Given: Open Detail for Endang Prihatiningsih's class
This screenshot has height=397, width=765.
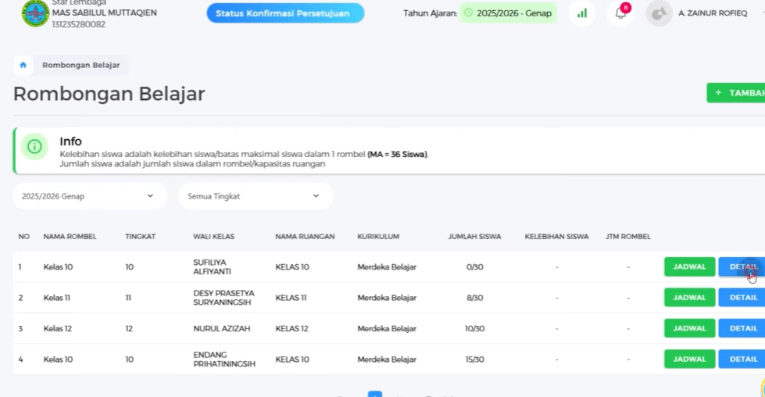Looking at the screenshot, I should click(742, 359).
